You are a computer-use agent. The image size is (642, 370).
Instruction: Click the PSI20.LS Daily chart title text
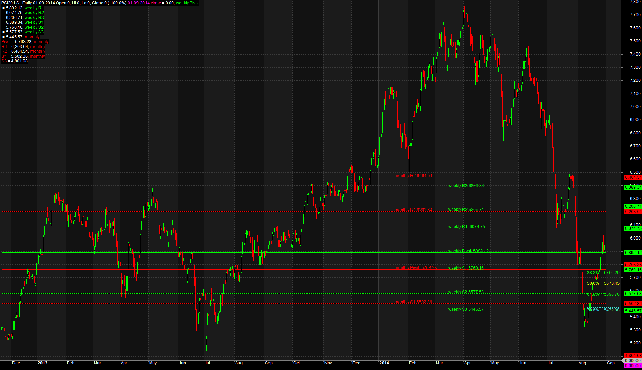pos(64,3)
